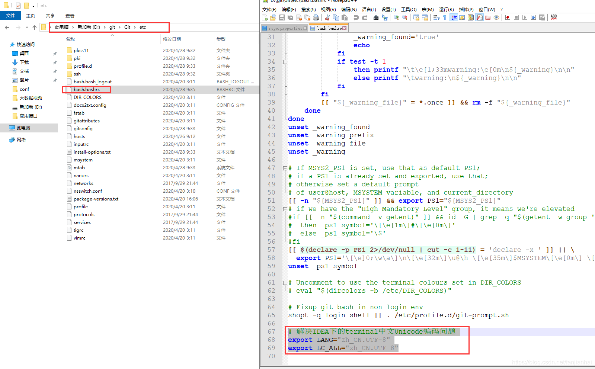Image resolution: width=595 pixels, height=369 pixels.
Task: Open Find with the binoculars icon
Action: click(x=376, y=17)
